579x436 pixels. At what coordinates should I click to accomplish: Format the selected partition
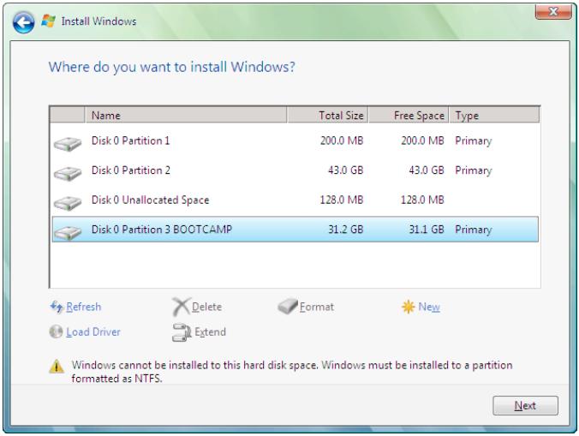pyautogui.click(x=316, y=307)
